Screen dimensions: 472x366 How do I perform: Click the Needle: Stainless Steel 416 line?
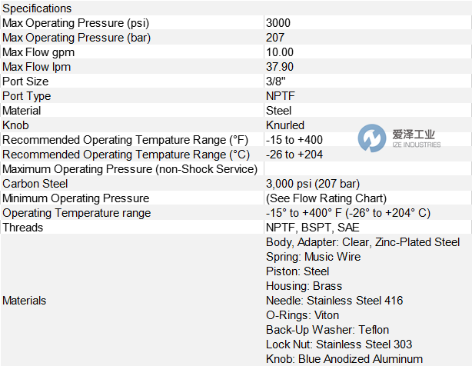click(x=334, y=301)
